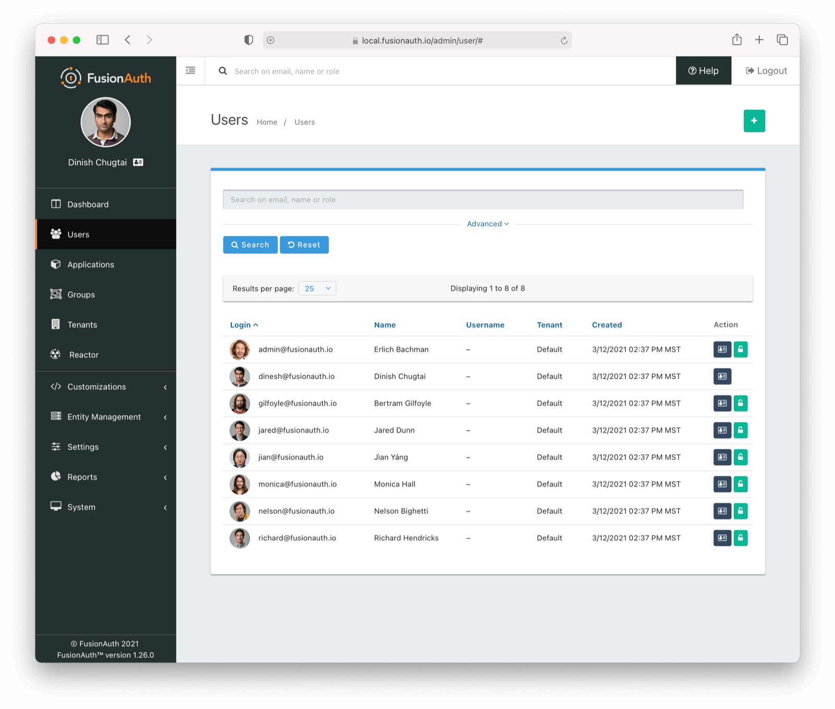The image size is (835, 709).
Task: Expand the Advanced search options
Action: coord(487,224)
